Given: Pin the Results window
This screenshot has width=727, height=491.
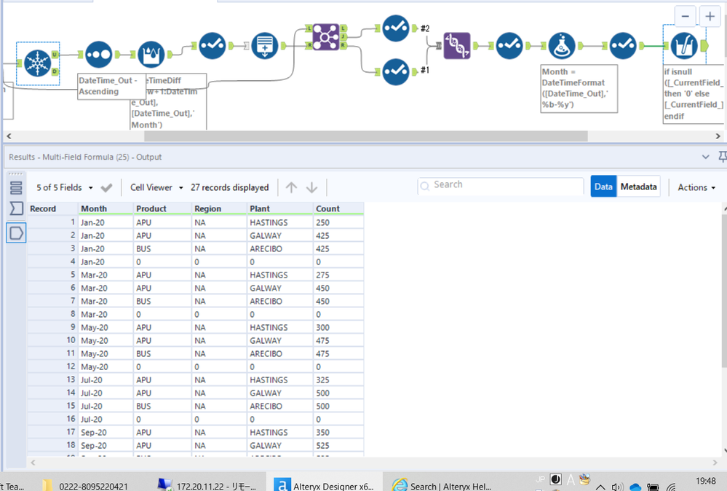Looking at the screenshot, I should pos(723,157).
